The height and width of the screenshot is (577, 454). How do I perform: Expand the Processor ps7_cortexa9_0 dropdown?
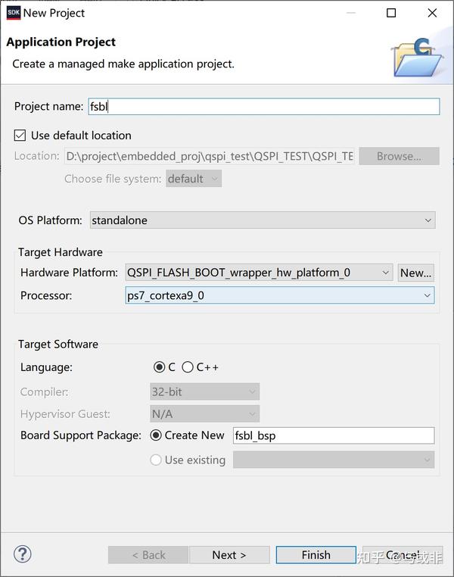pyautogui.click(x=280, y=295)
